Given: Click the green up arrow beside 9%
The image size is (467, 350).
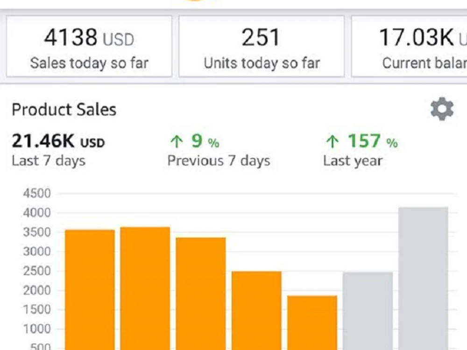Looking at the screenshot, I should click(x=177, y=141).
